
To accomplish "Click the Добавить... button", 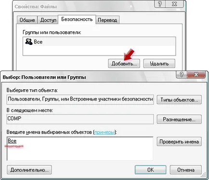I will (x=124, y=64).
